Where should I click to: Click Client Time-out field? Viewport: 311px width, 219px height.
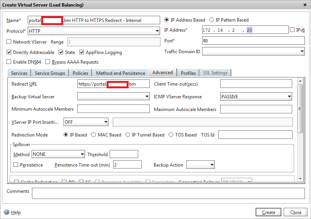point(256,84)
